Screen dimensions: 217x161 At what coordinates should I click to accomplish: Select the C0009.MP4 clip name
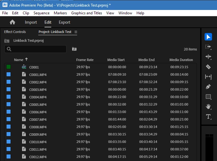coord(38,135)
